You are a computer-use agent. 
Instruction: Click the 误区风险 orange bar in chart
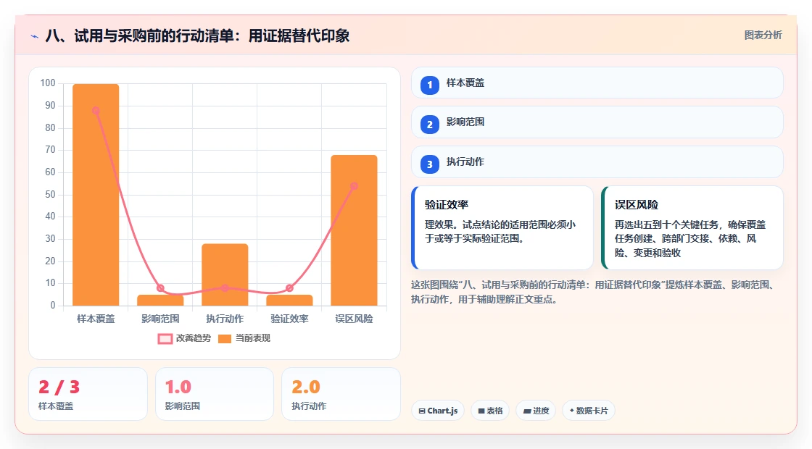pos(355,230)
